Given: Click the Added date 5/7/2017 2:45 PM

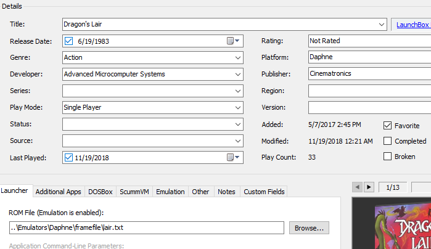Looking at the screenshot, I should click(335, 124).
